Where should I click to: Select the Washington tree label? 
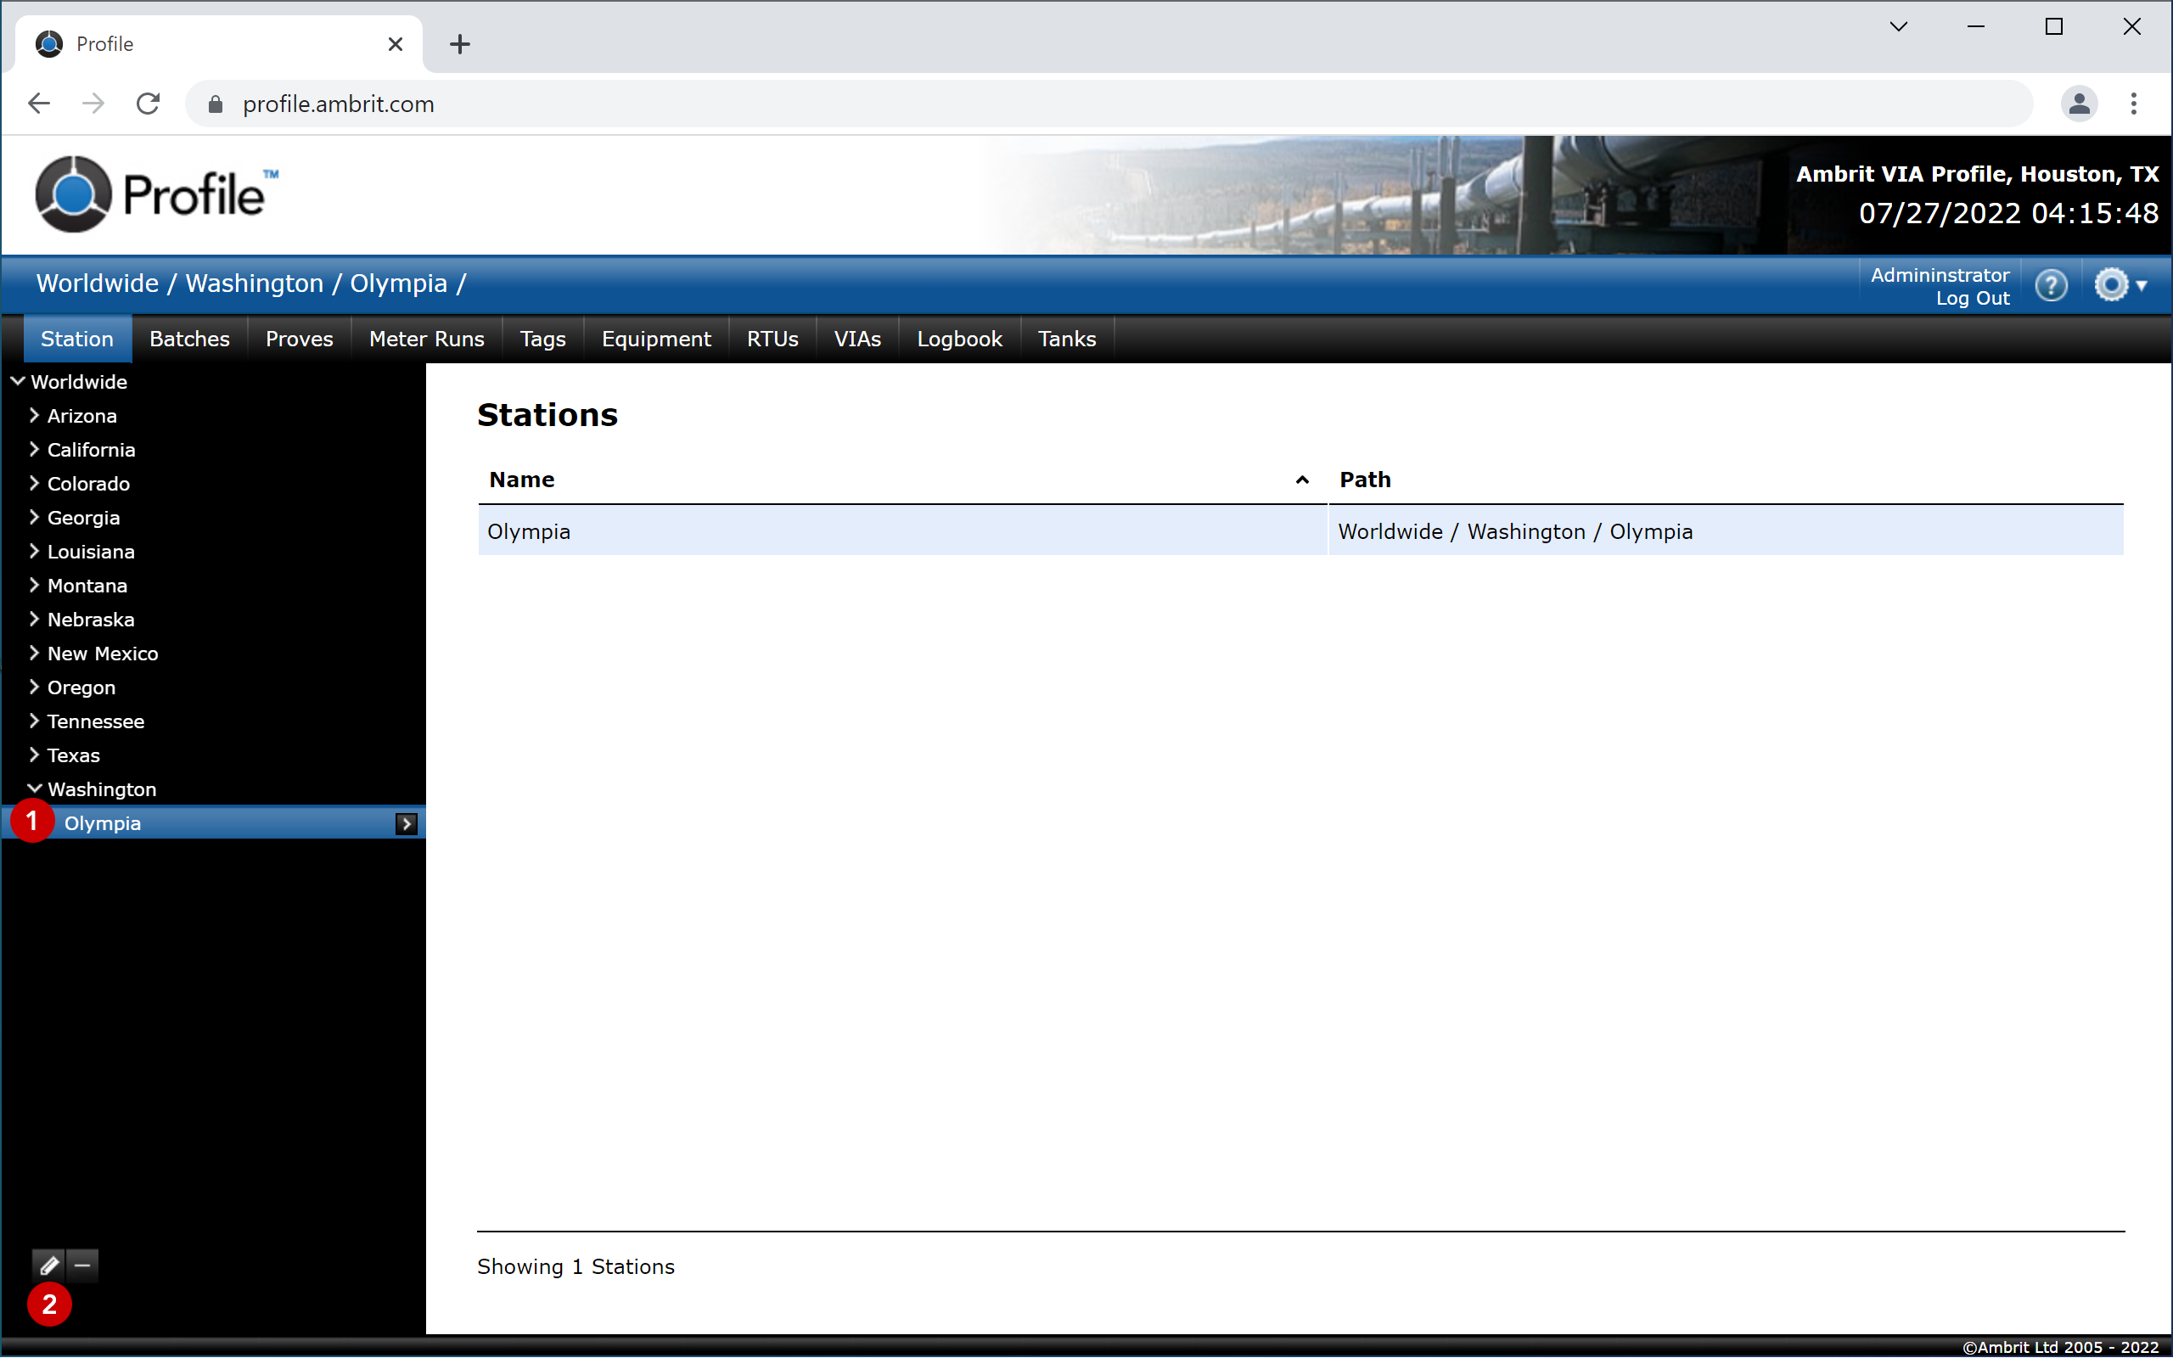point(103,789)
